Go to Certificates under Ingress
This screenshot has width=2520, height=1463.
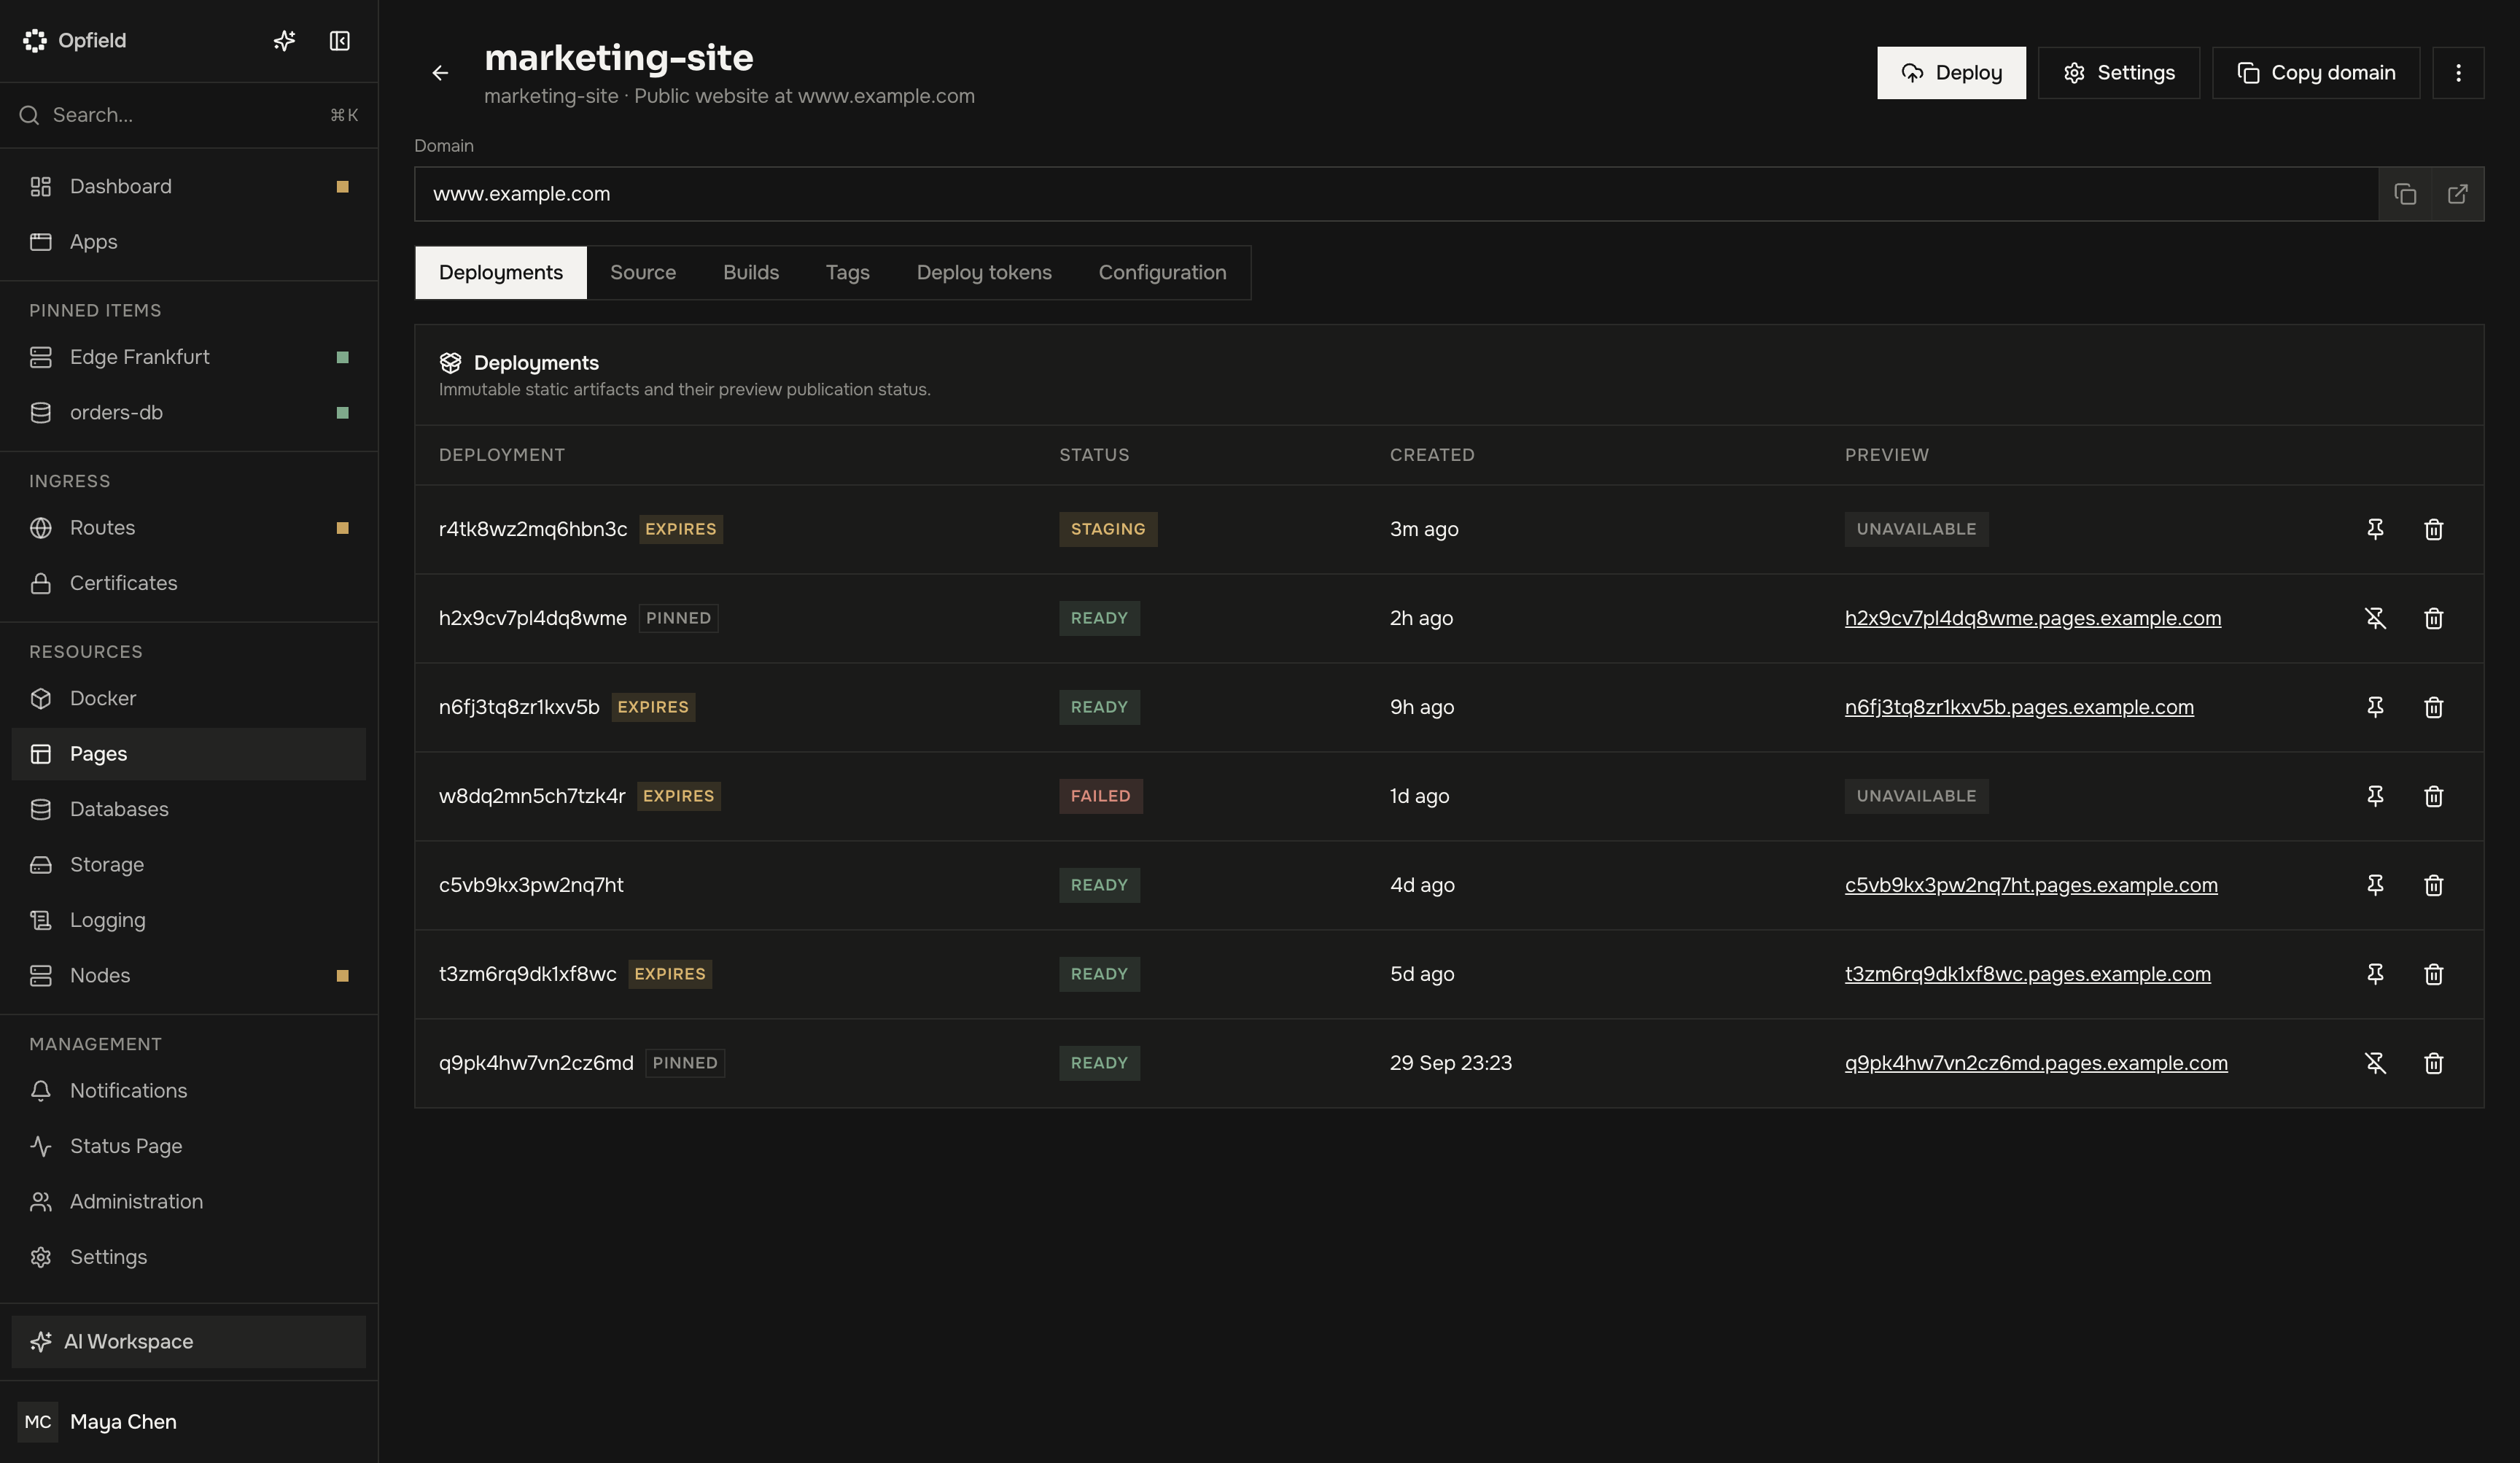[x=189, y=583]
